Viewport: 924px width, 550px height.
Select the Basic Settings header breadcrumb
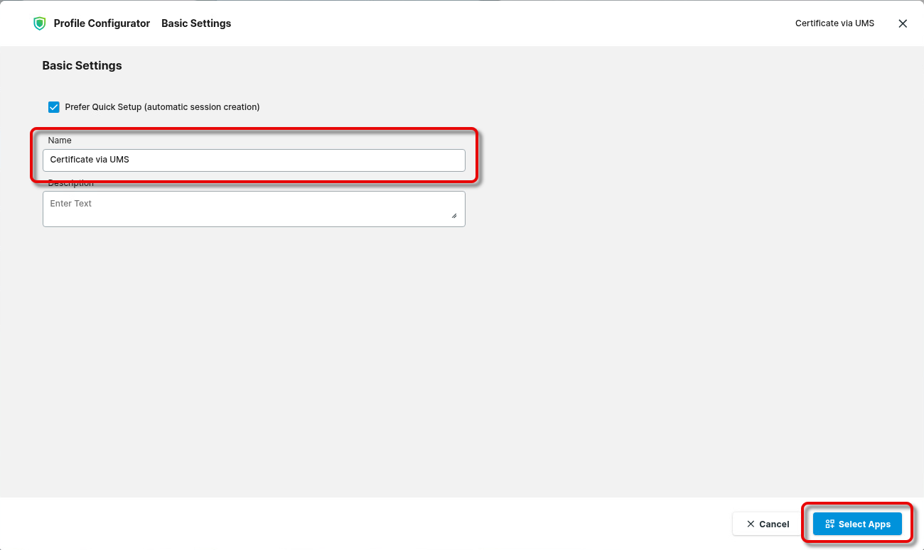pos(196,23)
